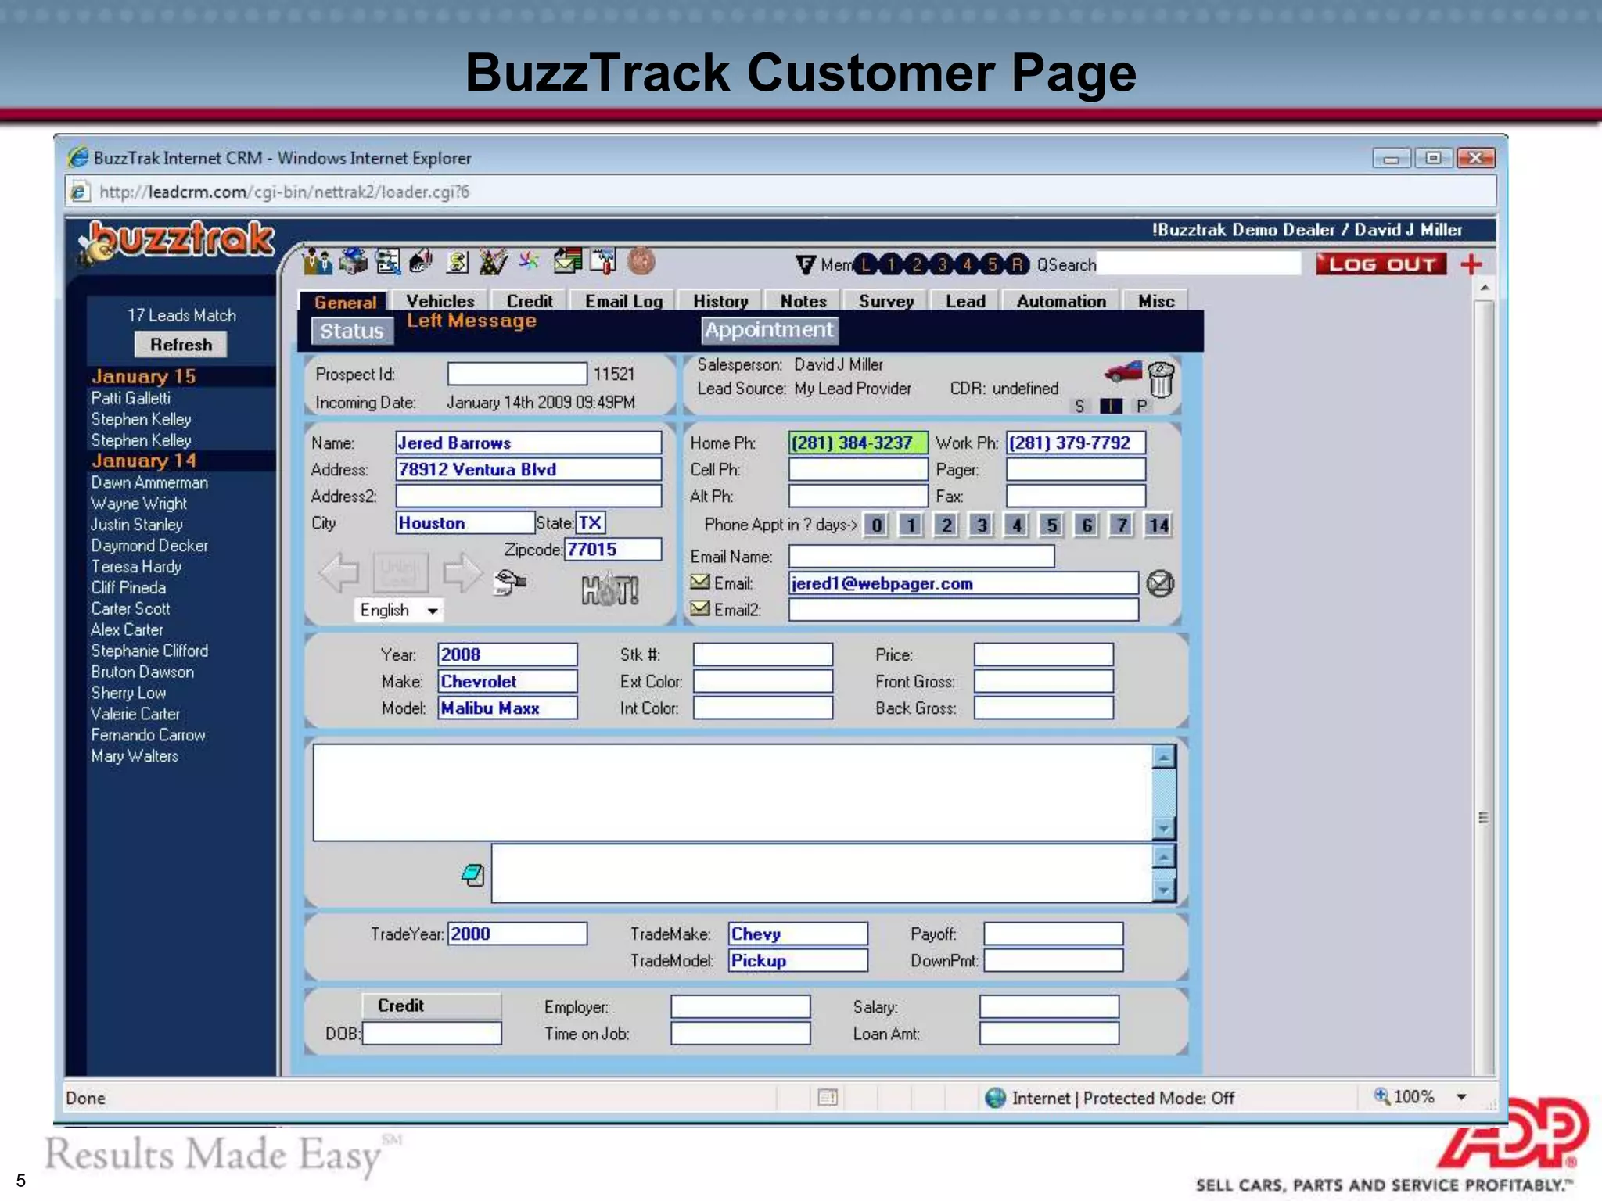Image resolution: width=1602 pixels, height=1201 pixels.
Task: Open lead Mary Walters from list
Action: coord(135,756)
